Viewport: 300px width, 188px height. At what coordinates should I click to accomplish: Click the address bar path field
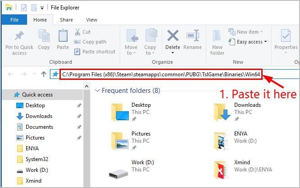point(161,74)
